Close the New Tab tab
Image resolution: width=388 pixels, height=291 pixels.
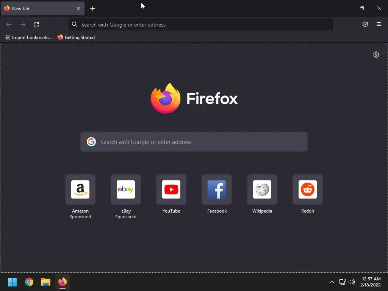point(78,8)
